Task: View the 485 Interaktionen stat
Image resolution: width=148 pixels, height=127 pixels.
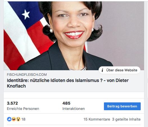Action: point(74,106)
